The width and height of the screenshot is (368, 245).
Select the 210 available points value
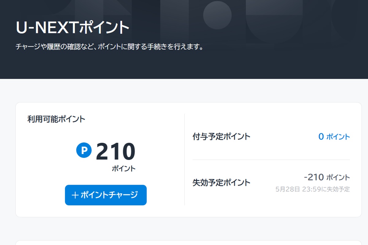[x=116, y=152]
